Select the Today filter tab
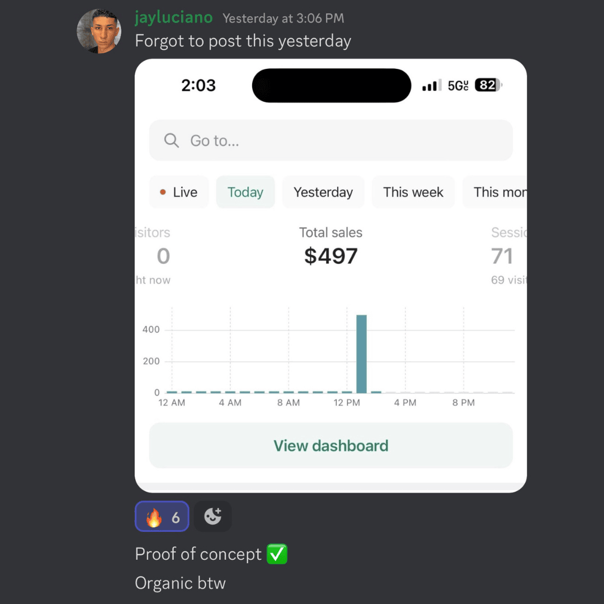 point(245,192)
